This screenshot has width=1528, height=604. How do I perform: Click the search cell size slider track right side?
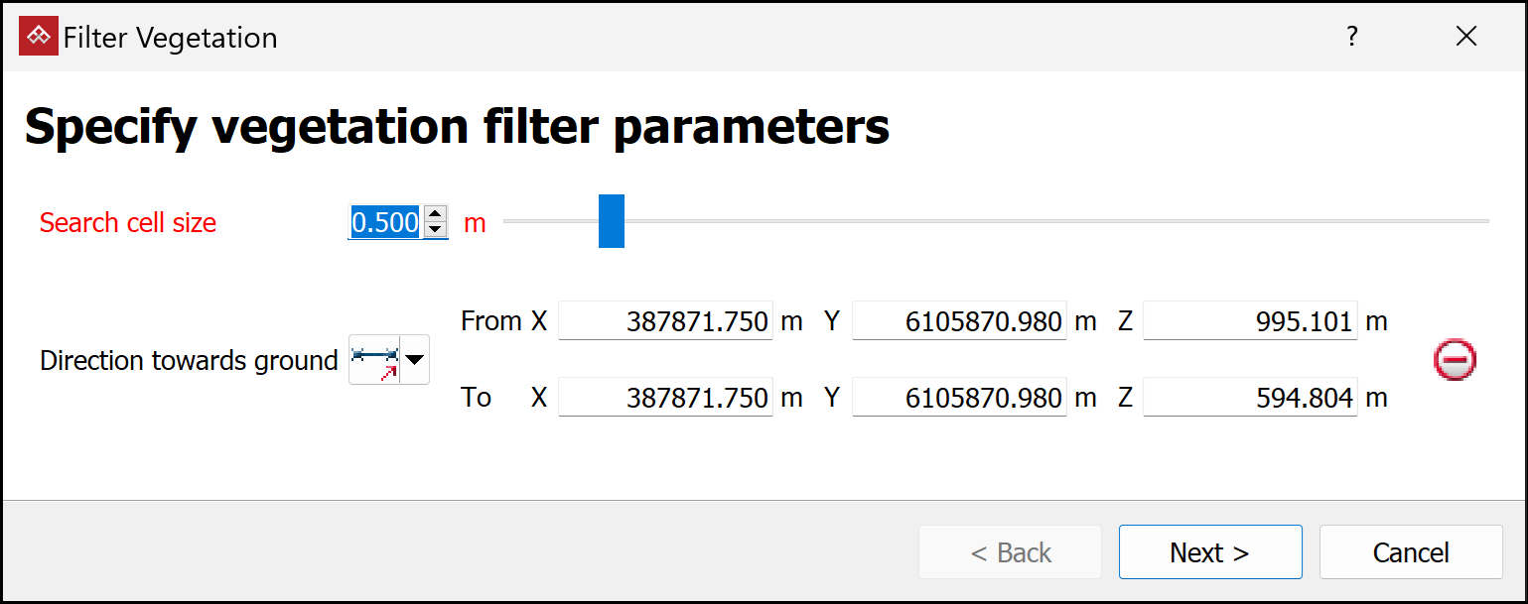1191,221
